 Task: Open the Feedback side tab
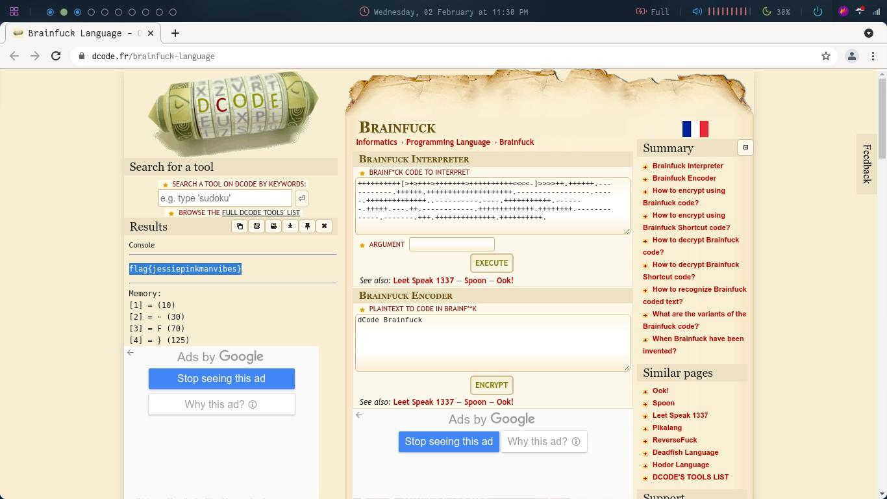pyautogui.click(x=866, y=164)
